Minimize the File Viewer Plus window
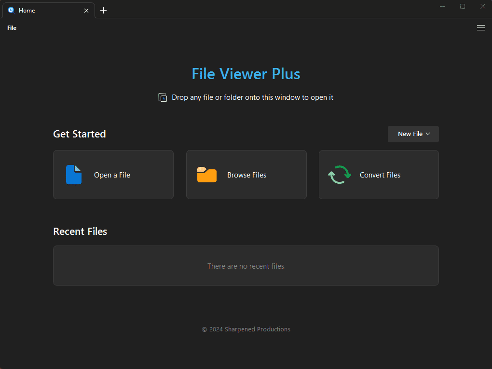 pyautogui.click(x=442, y=6)
